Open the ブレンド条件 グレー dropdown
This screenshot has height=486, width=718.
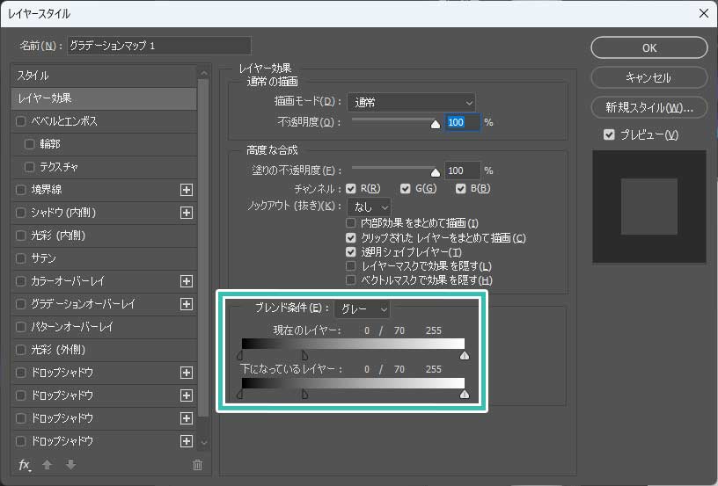click(362, 308)
